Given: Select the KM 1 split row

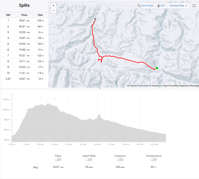Looking at the screenshot, I should 24,20.
